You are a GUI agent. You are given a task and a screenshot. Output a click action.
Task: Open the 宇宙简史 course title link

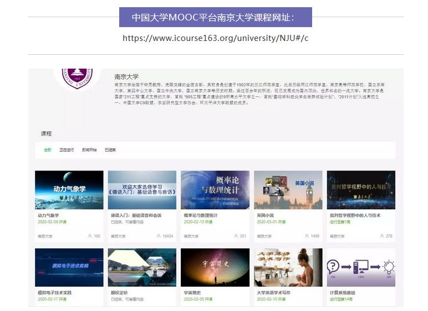pyautogui.click(x=192, y=293)
